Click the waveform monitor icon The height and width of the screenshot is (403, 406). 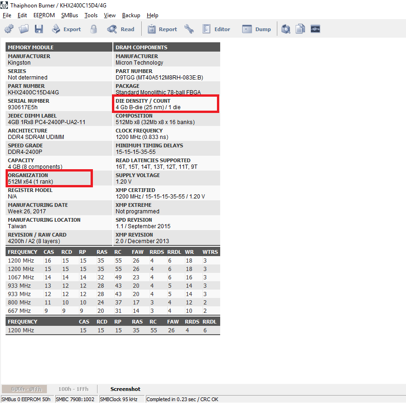pyautogui.click(x=315, y=29)
